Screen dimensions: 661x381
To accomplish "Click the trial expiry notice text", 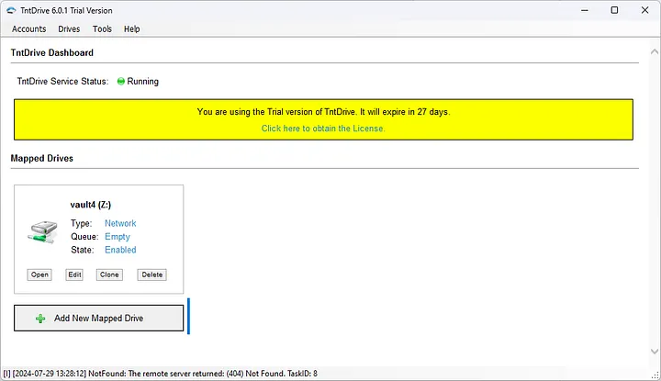I will click(323, 112).
